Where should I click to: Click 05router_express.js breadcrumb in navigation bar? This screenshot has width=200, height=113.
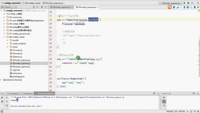coord(53,3)
